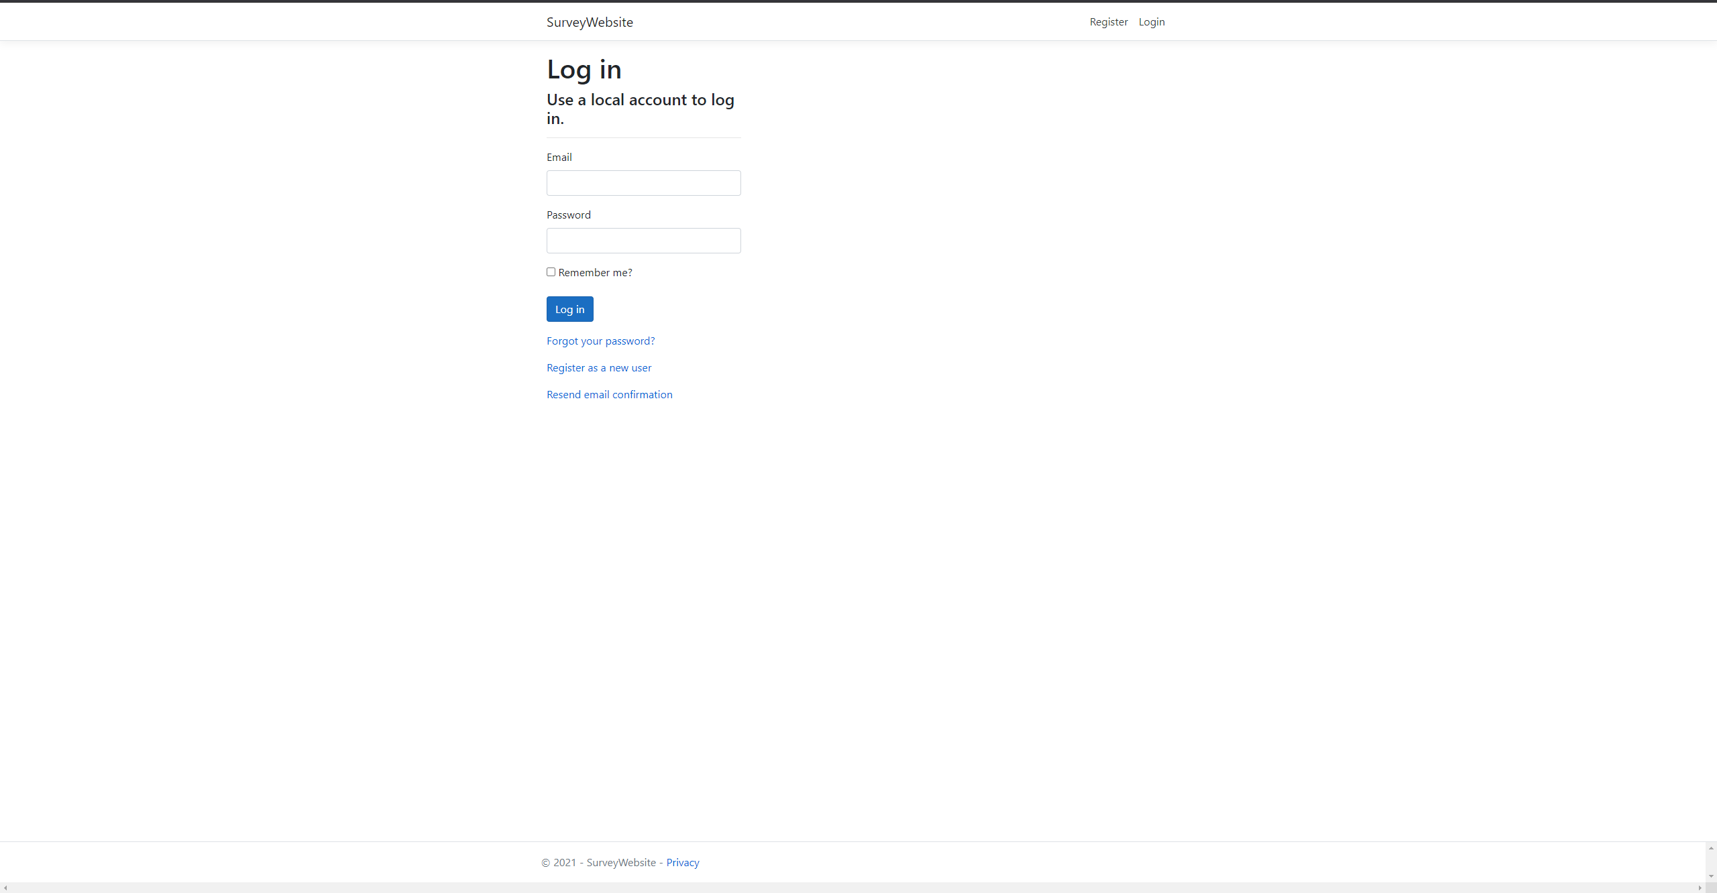Enable the Remember me checkbox

click(x=551, y=272)
